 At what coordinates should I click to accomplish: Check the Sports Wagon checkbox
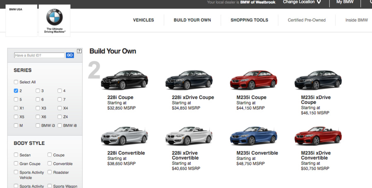pyautogui.click(x=50, y=186)
